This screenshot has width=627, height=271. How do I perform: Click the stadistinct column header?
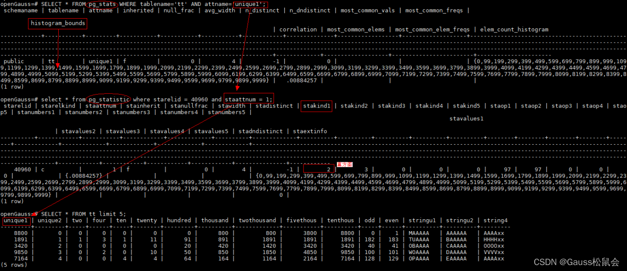pos(274,106)
